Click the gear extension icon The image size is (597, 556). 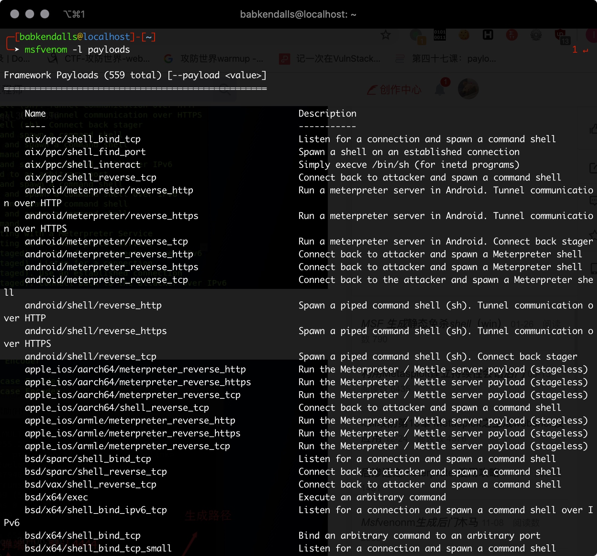click(536, 35)
